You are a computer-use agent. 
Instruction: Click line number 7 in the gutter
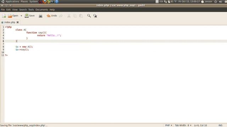click(x=3, y=44)
